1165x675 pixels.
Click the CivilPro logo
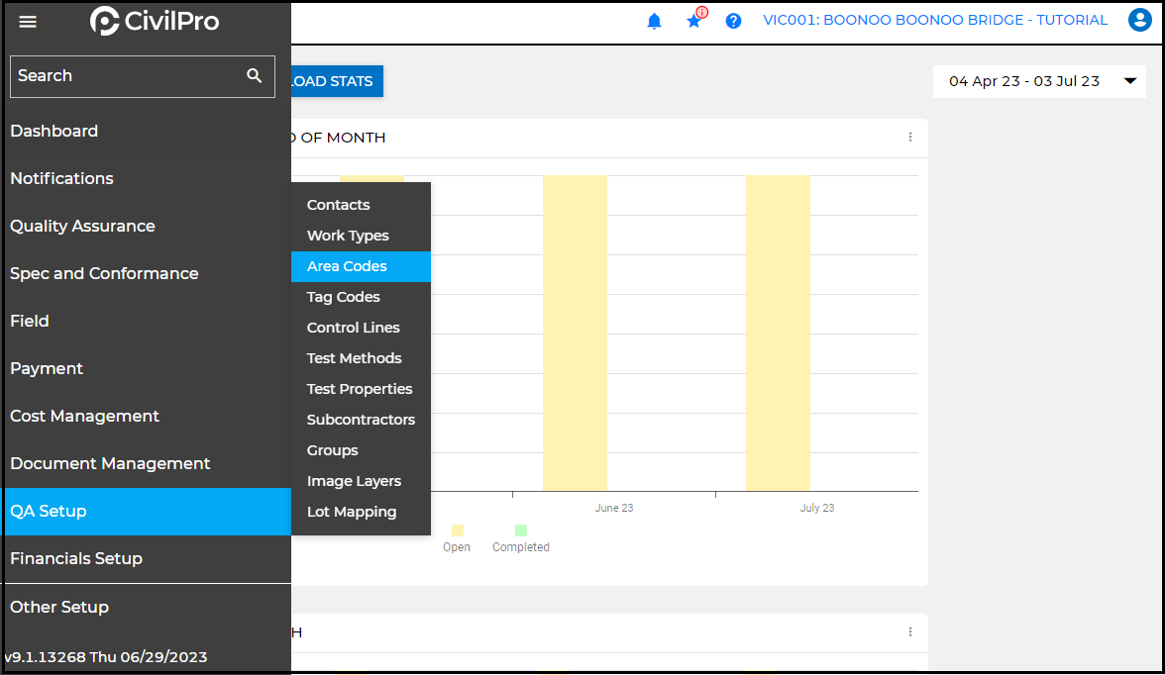[155, 21]
